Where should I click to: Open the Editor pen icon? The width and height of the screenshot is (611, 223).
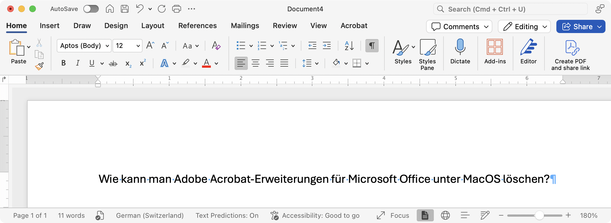click(x=528, y=47)
